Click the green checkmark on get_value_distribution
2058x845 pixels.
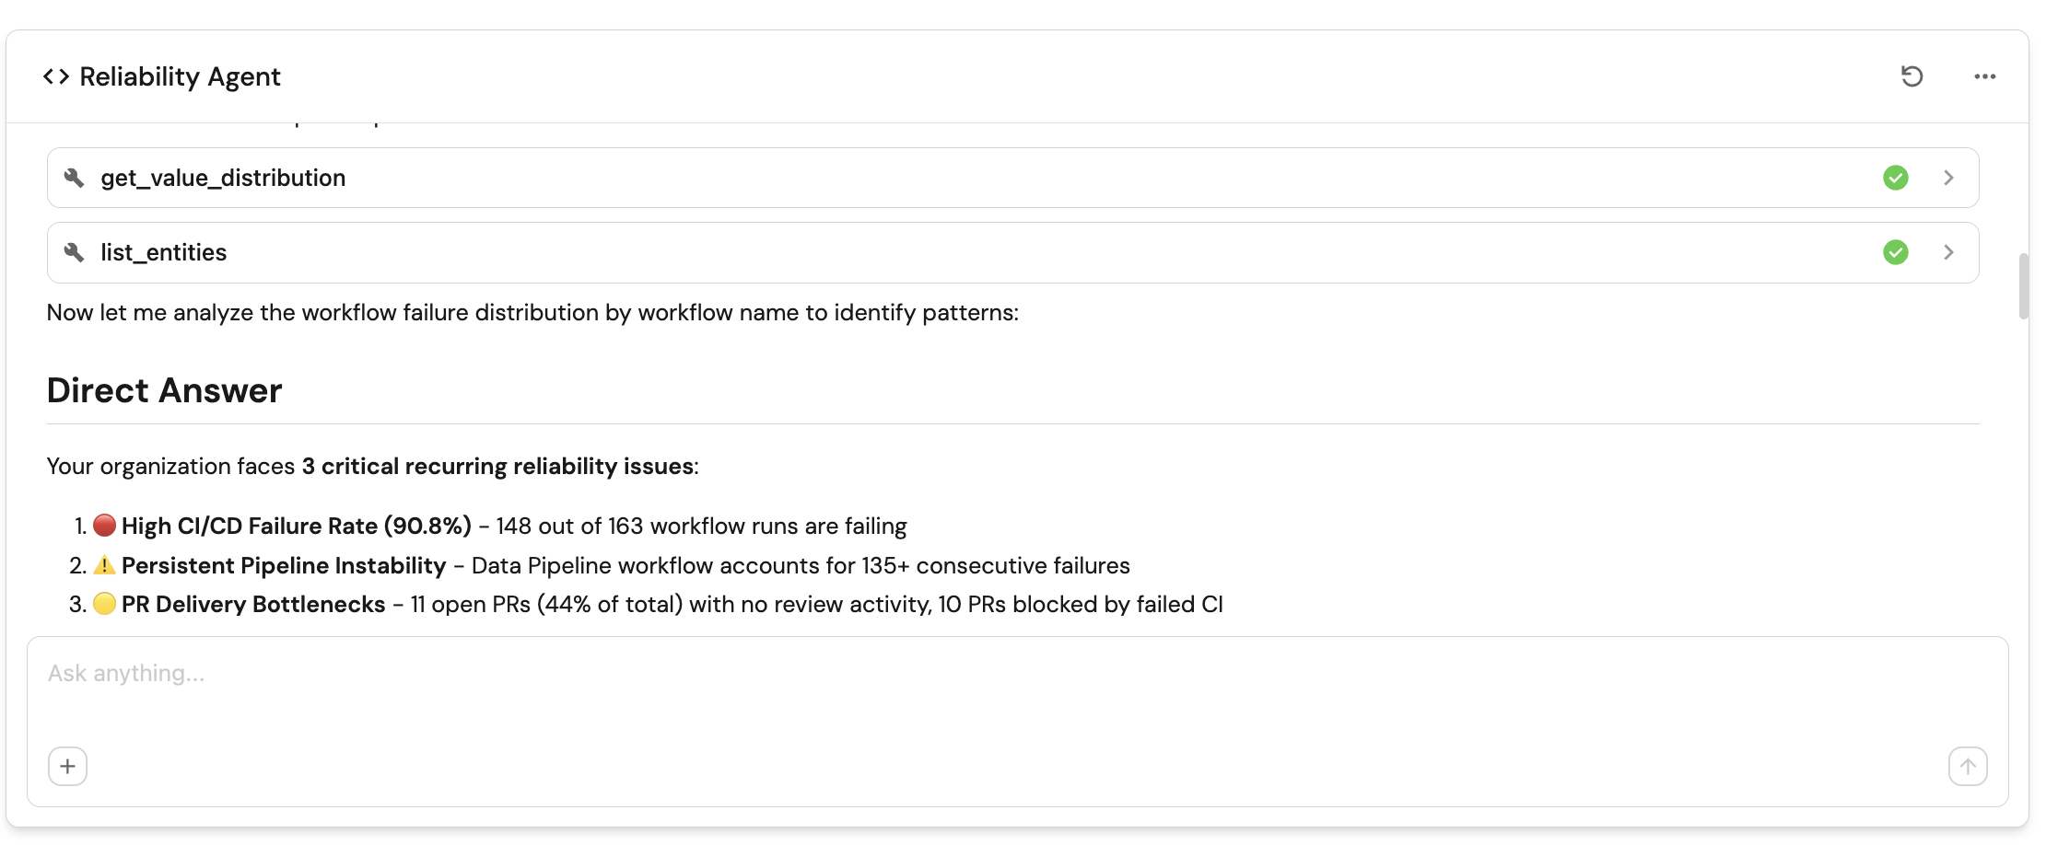[x=1895, y=178]
